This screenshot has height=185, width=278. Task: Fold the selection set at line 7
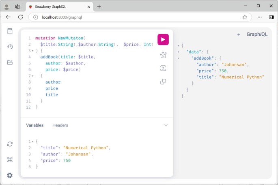pyautogui.click(x=32, y=76)
